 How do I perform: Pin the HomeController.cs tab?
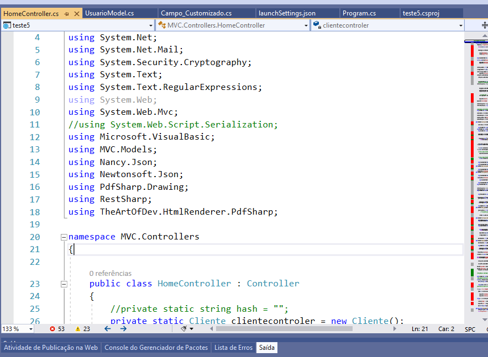66,14
